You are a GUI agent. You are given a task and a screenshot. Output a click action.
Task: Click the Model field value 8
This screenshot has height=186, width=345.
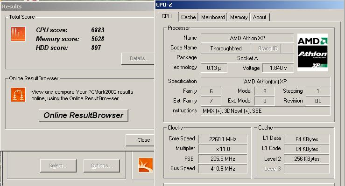(265, 91)
